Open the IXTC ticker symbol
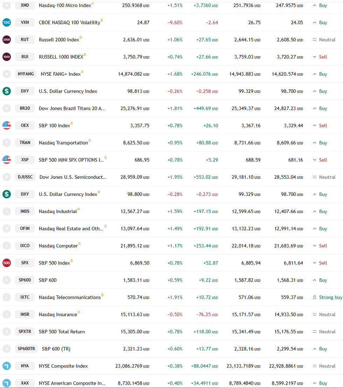The image size is (343, 388). pyautogui.click(x=25, y=297)
